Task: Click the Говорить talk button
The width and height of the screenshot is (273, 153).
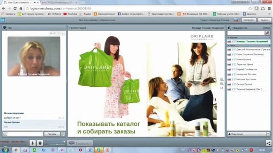Action: (80, 143)
